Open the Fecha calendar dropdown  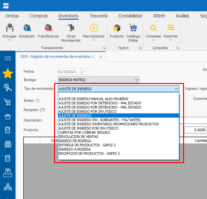point(85,72)
